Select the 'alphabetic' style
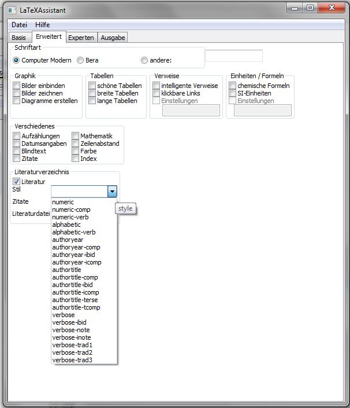 click(84, 225)
